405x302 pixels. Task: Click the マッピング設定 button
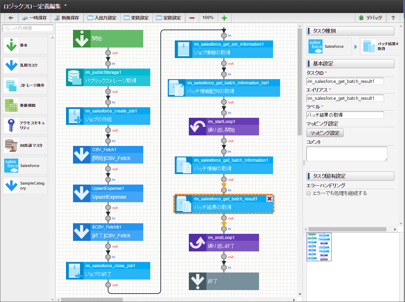[x=325, y=133]
